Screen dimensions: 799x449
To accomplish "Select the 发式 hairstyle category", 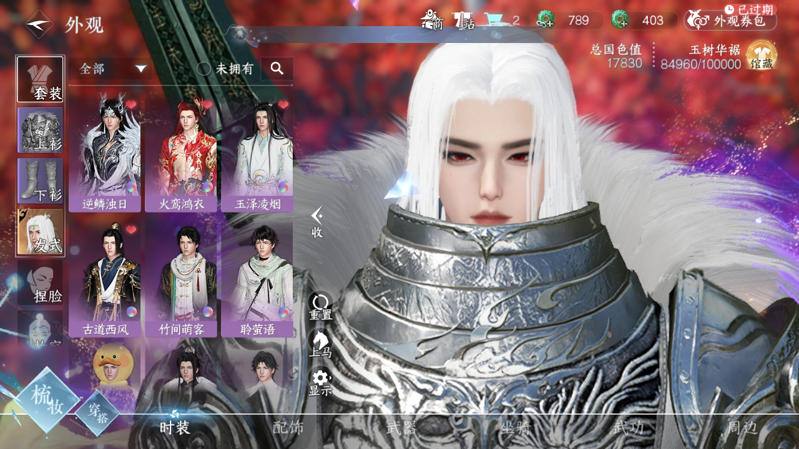I will (x=40, y=231).
